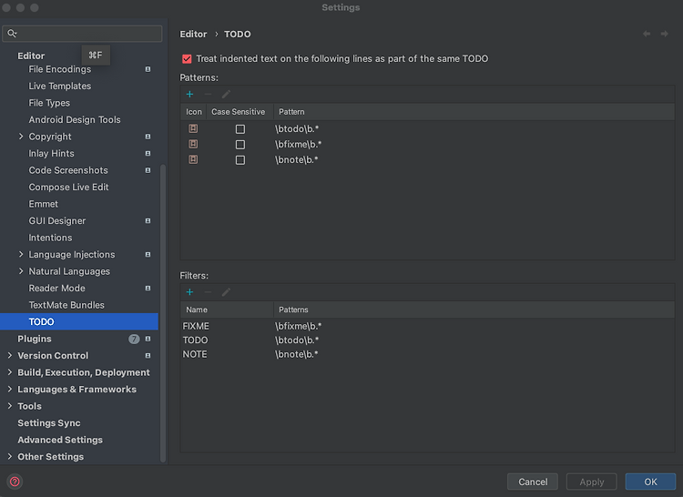Select the Editor section heading in sidebar
The width and height of the screenshot is (683, 497).
[x=31, y=56]
